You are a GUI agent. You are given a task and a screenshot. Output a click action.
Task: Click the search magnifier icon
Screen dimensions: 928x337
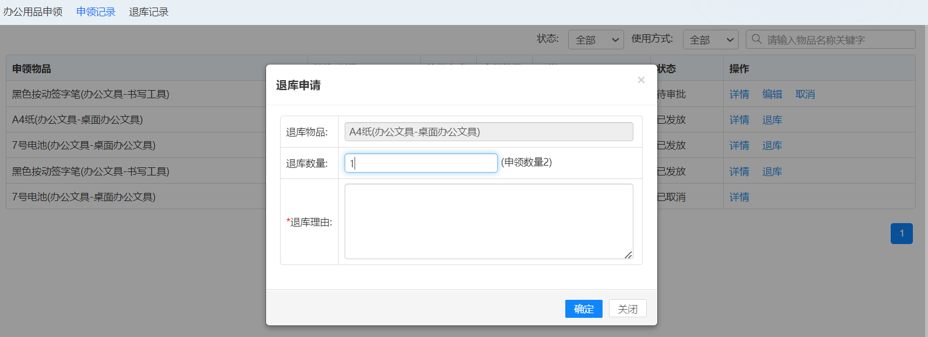point(756,40)
